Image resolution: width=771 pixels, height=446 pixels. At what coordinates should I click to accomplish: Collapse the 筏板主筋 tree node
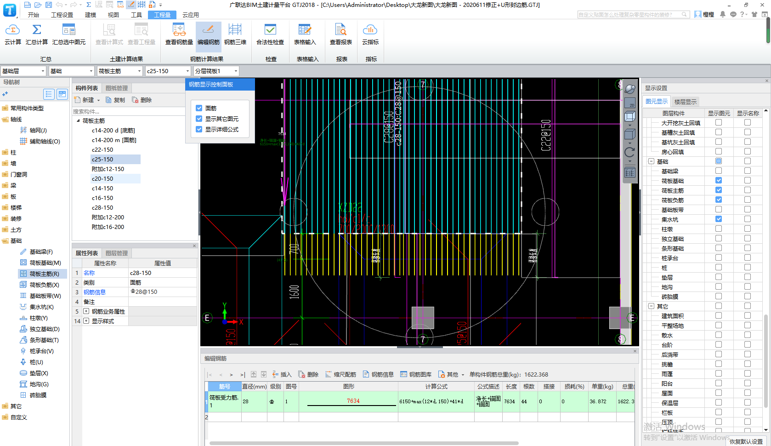point(78,121)
